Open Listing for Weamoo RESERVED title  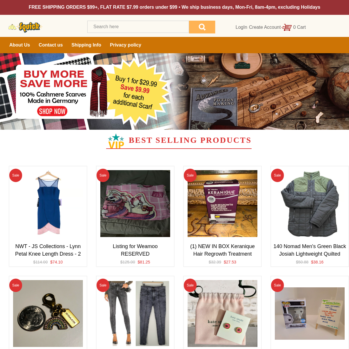[x=135, y=250]
